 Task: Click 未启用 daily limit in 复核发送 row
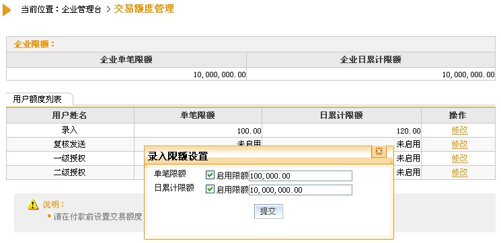point(408,144)
